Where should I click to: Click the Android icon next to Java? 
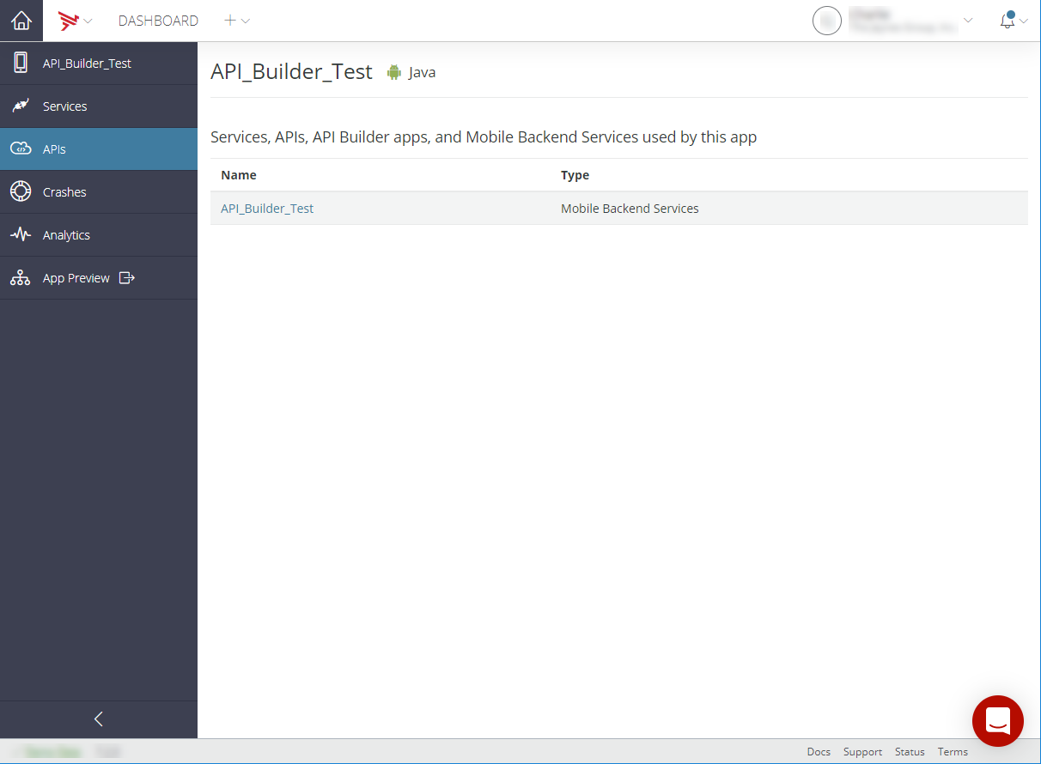[394, 72]
